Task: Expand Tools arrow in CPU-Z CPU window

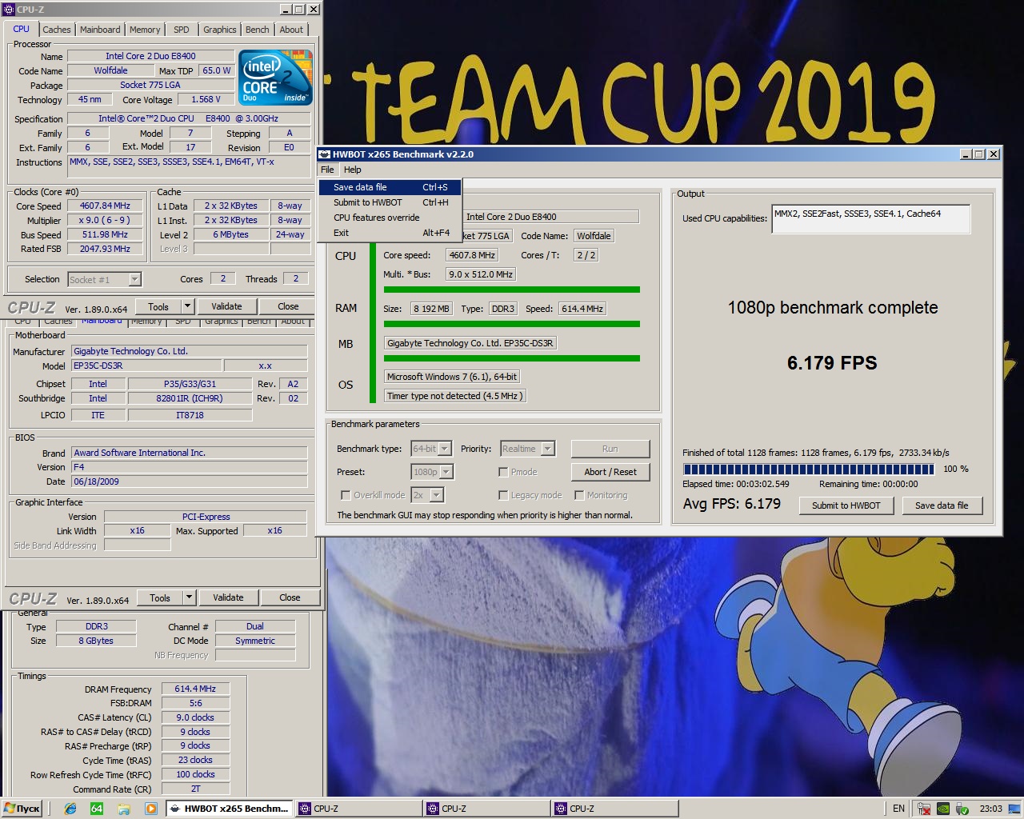Action: 188,306
